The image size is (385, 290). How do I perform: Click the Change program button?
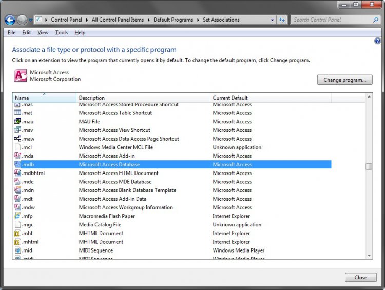click(345, 80)
